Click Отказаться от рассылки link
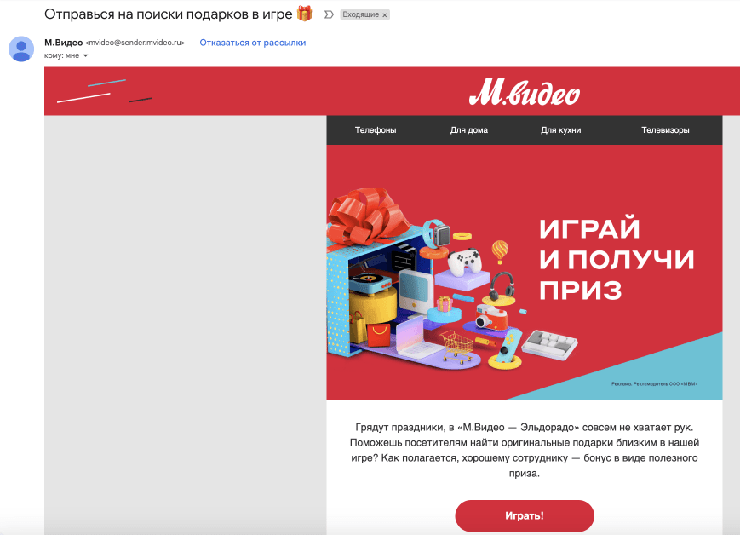Image resolution: width=740 pixels, height=535 pixels. (253, 43)
